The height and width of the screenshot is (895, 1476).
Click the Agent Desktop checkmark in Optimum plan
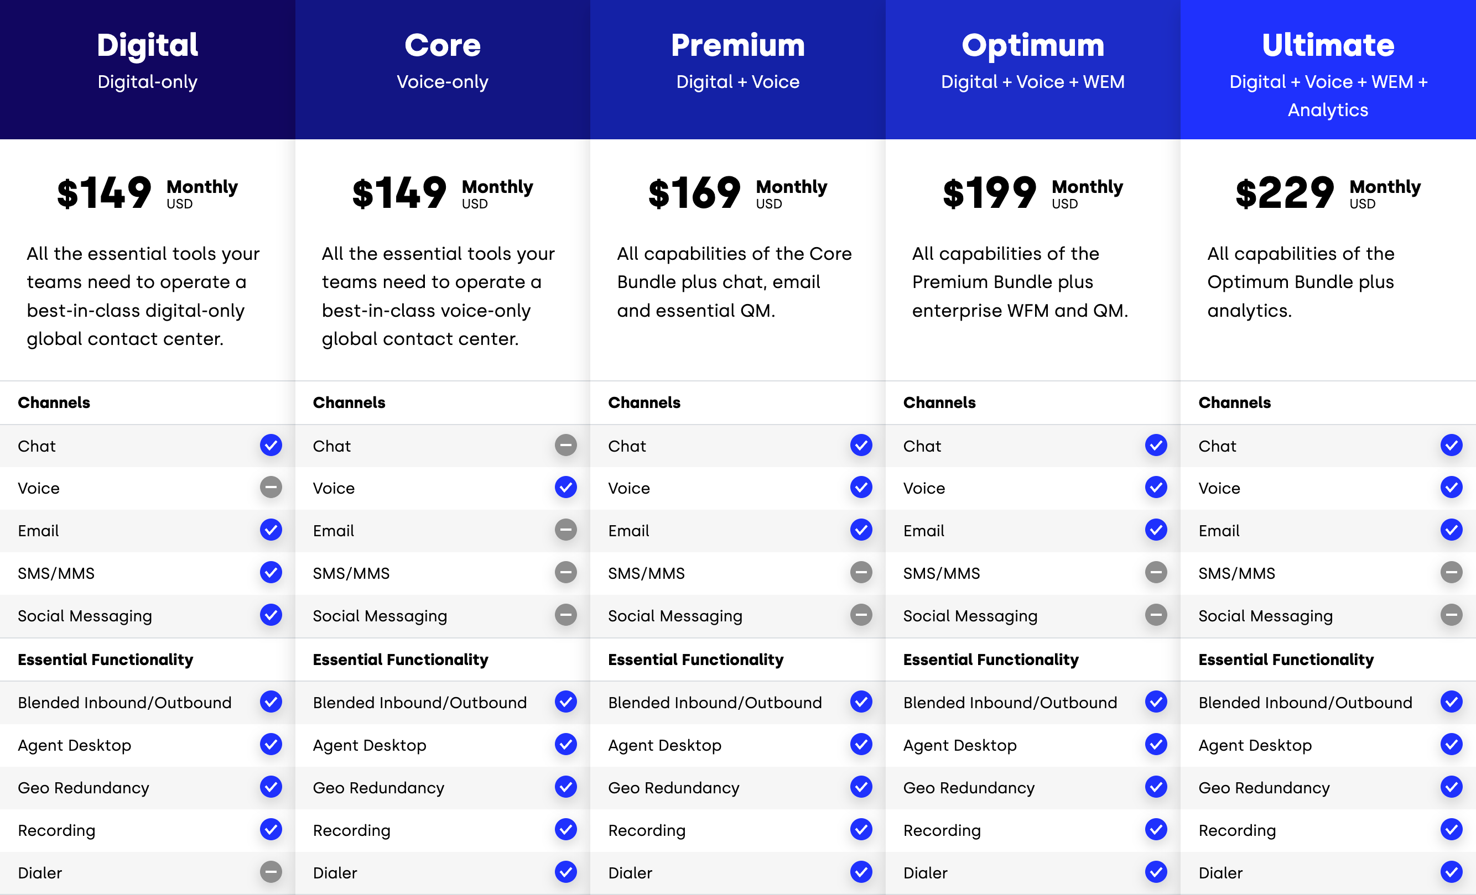[x=1156, y=744]
